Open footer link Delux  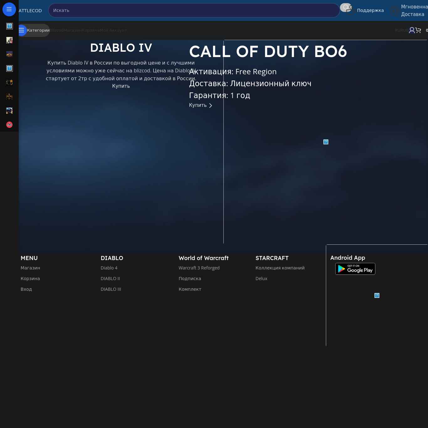pos(261,279)
